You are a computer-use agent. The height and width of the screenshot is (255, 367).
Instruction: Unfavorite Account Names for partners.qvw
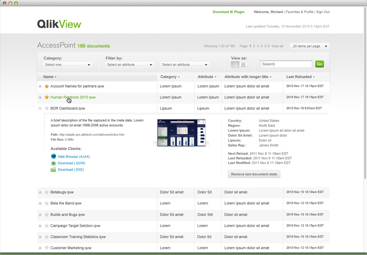[x=46, y=86]
